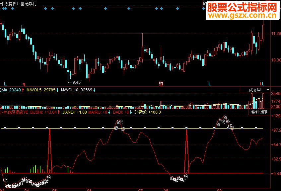Click the down arrow next to MAVOL5 29785

57,90
